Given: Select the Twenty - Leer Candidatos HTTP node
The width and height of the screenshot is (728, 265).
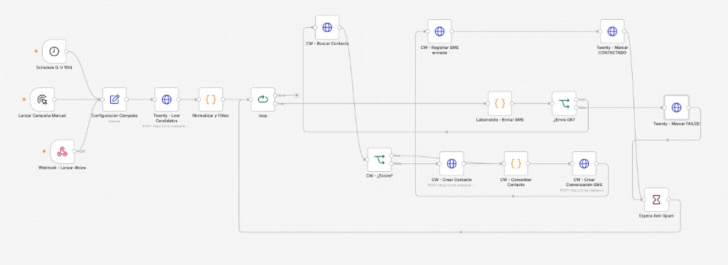Looking at the screenshot, I should tap(166, 99).
